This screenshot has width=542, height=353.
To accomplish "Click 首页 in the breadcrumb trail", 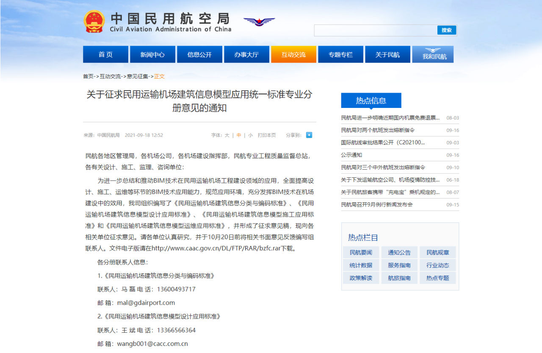I will [88, 77].
